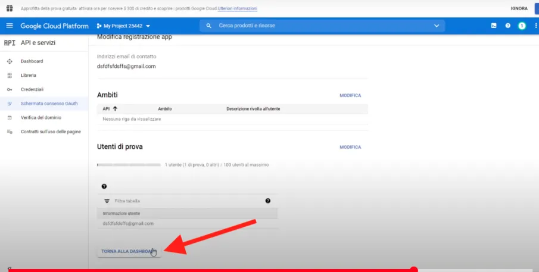Click the Ambito column header
Viewport: 539px width, 272px height.
point(164,109)
